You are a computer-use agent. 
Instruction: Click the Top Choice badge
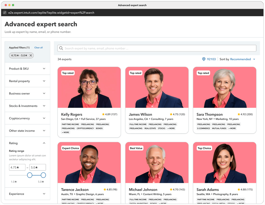pyautogui.click(x=204, y=148)
